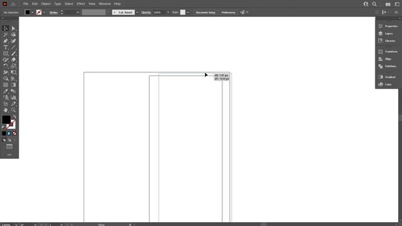Select the Selection tool arrow
This screenshot has height=226, width=402.
[6, 28]
